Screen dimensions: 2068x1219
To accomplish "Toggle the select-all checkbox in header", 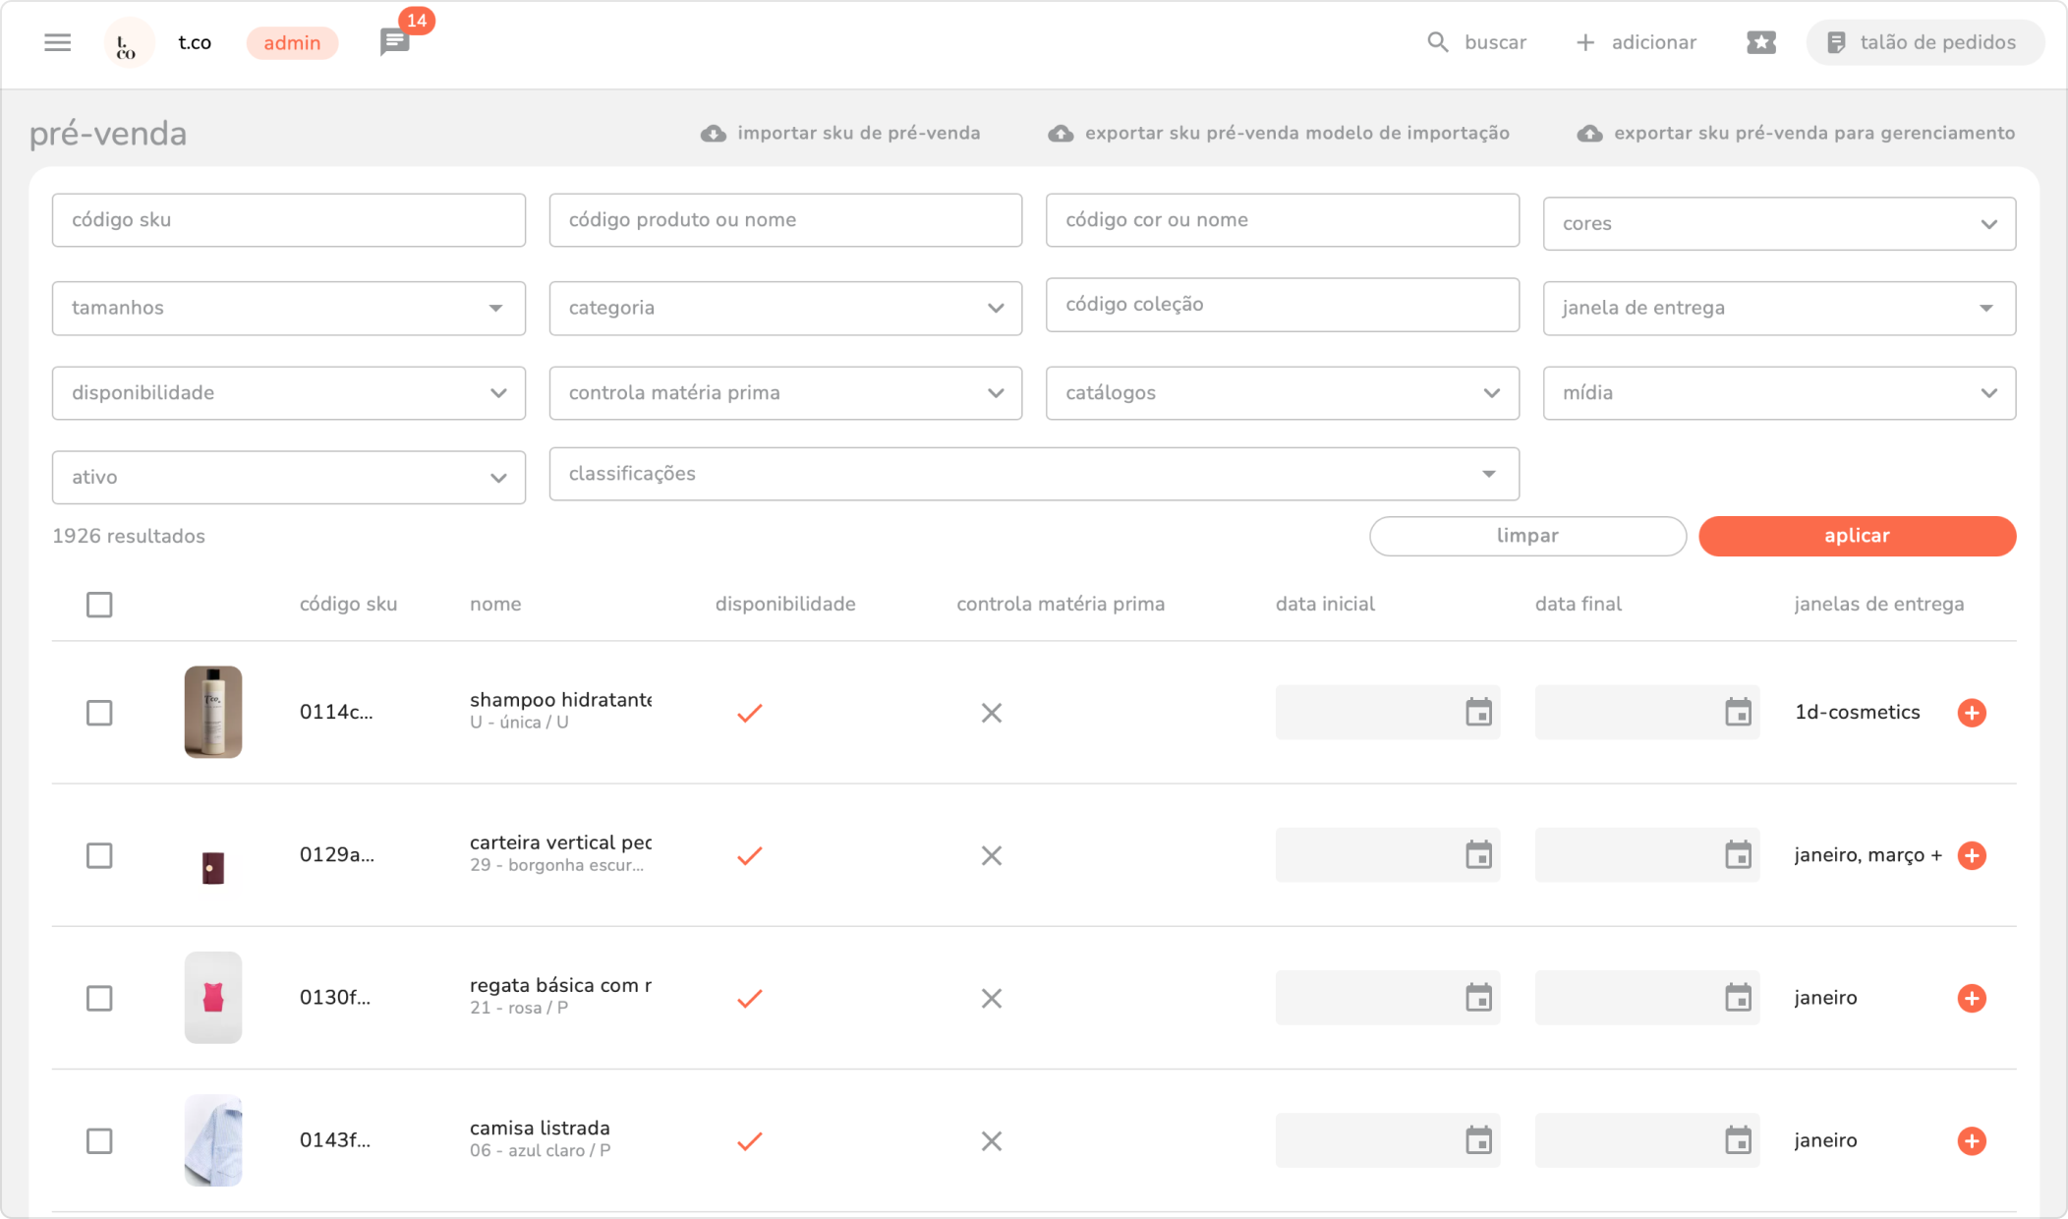I will point(99,605).
